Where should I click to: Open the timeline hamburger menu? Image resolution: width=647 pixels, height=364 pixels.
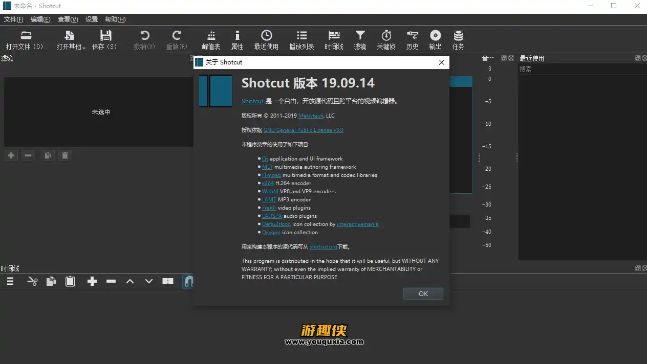10,281
